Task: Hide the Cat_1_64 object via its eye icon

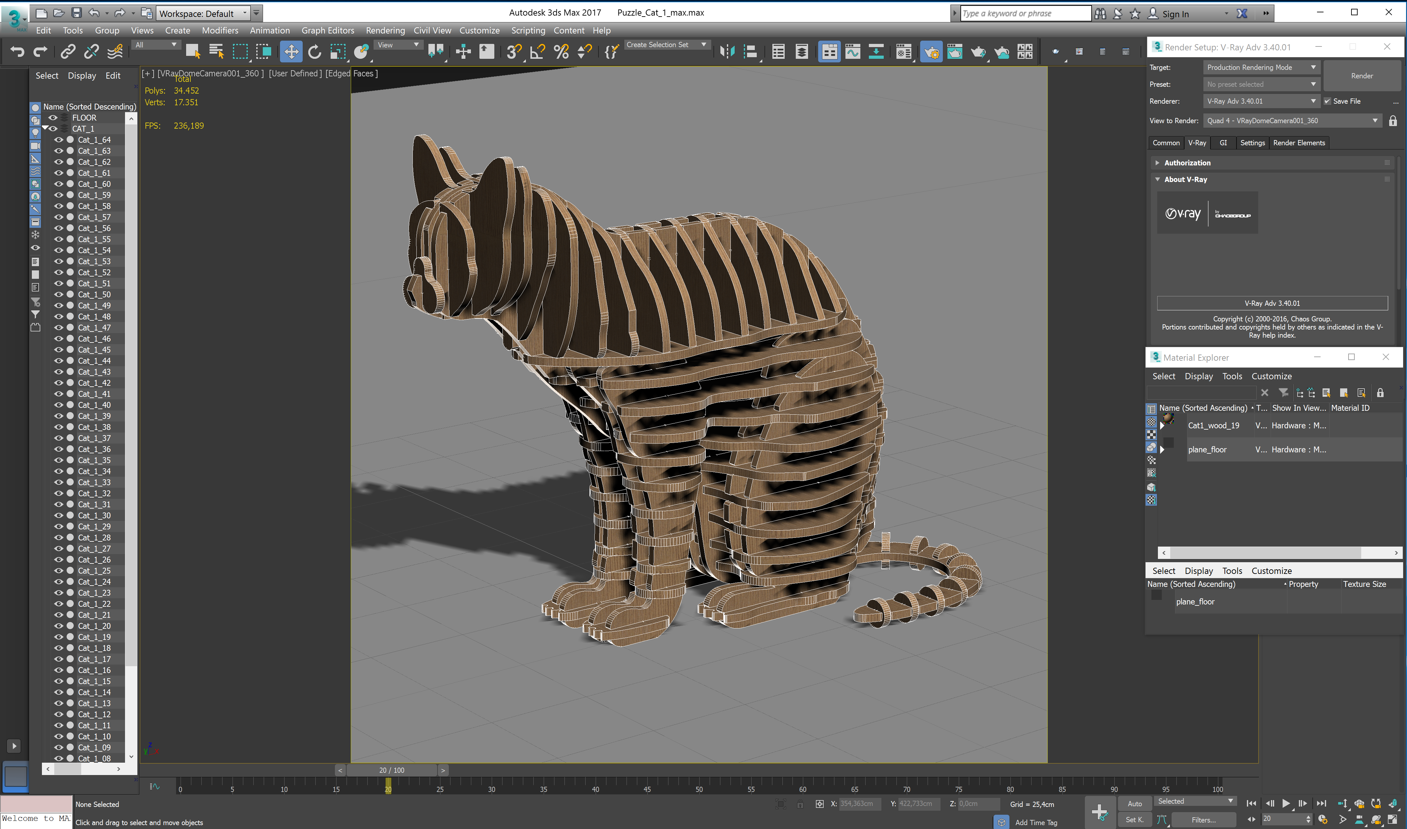Action: tap(58, 140)
